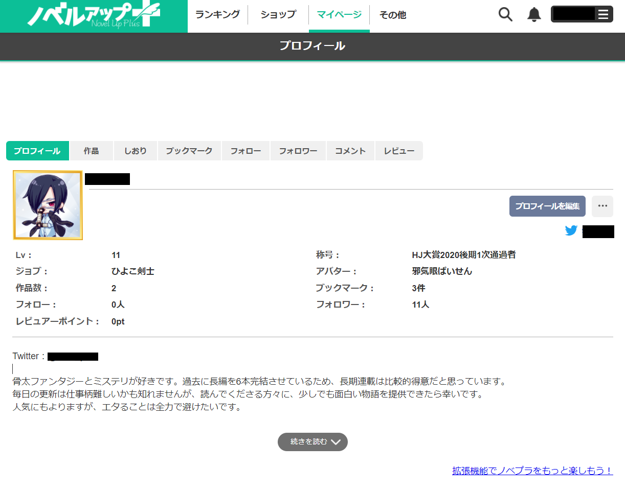Open the three-dots more options button
Image resolution: width=625 pixels, height=491 pixels.
pyautogui.click(x=602, y=206)
